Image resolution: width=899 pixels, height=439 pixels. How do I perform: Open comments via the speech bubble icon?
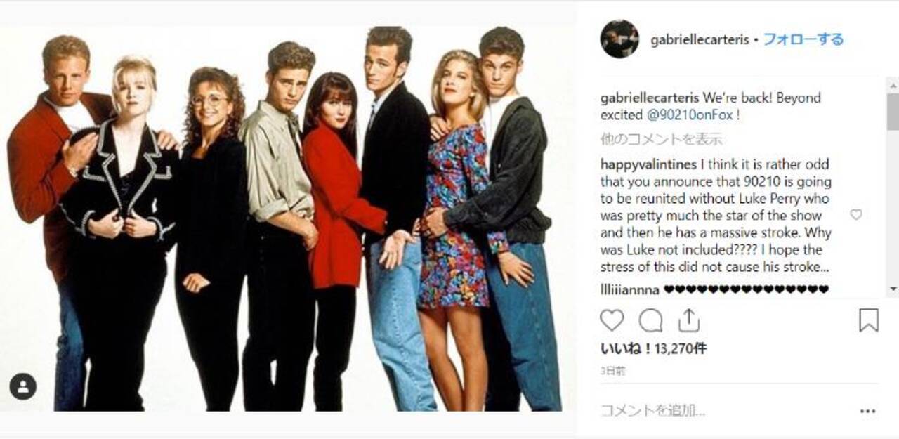(x=650, y=320)
